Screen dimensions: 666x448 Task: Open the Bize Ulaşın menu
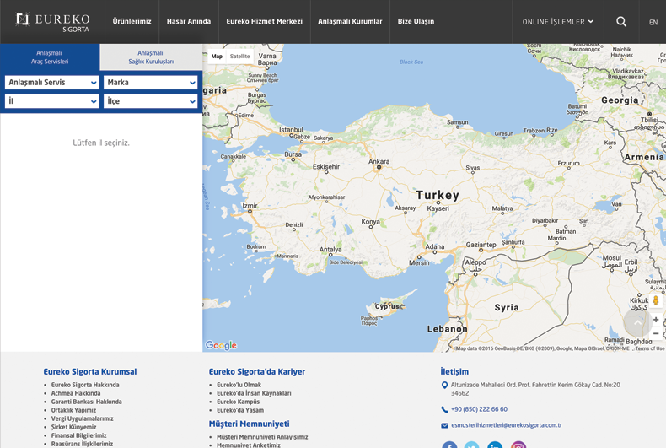click(x=416, y=21)
